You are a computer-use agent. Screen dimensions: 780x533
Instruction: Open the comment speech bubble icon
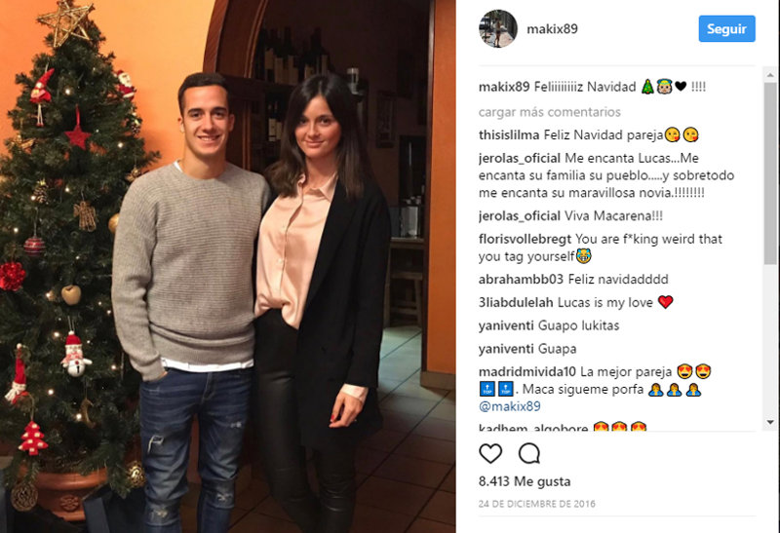[x=528, y=453]
